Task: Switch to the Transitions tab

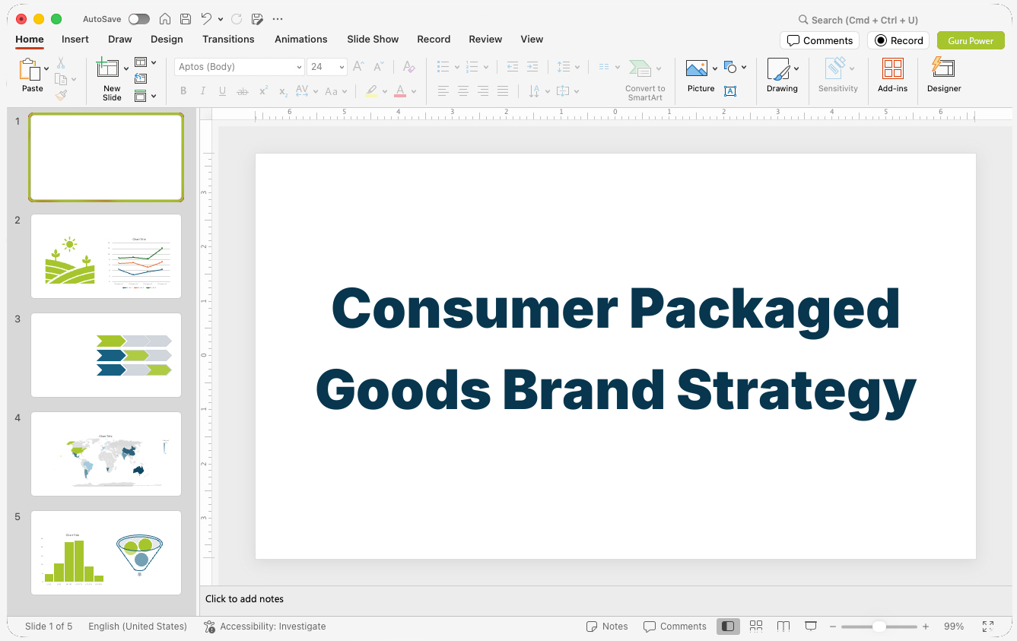Action: [x=228, y=40]
